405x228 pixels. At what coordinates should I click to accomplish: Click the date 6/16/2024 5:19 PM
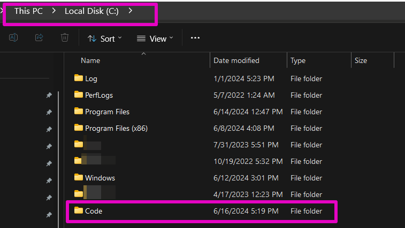tap(246, 211)
